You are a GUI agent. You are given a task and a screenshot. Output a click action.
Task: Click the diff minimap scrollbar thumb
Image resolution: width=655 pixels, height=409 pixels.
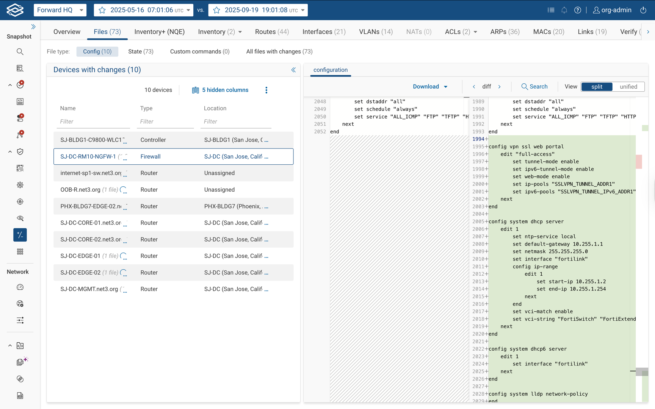point(642,372)
